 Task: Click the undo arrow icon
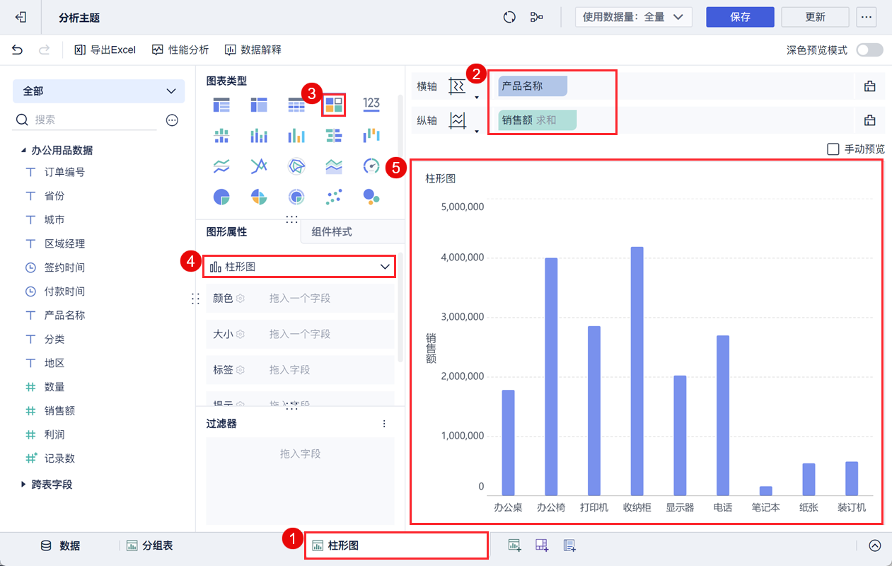click(x=17, y=50)
